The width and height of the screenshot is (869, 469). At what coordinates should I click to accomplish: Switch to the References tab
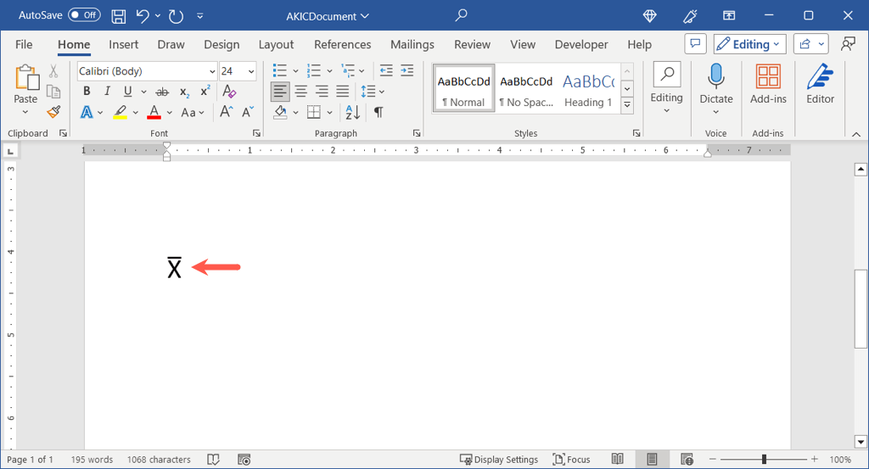click(x=343, y=44)
